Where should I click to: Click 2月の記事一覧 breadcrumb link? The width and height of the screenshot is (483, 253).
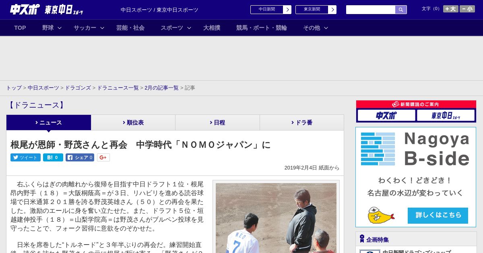point(161,88)
